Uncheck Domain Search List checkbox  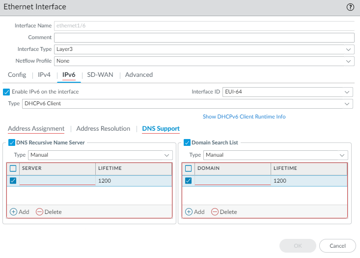(x=187, y=142)
